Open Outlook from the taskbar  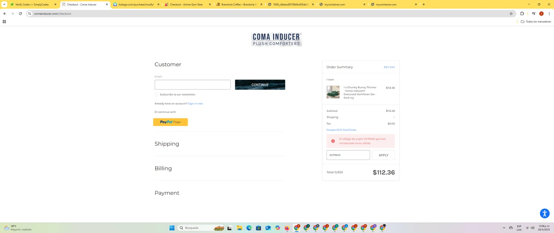pyautogui.click(x=268, y=228)
